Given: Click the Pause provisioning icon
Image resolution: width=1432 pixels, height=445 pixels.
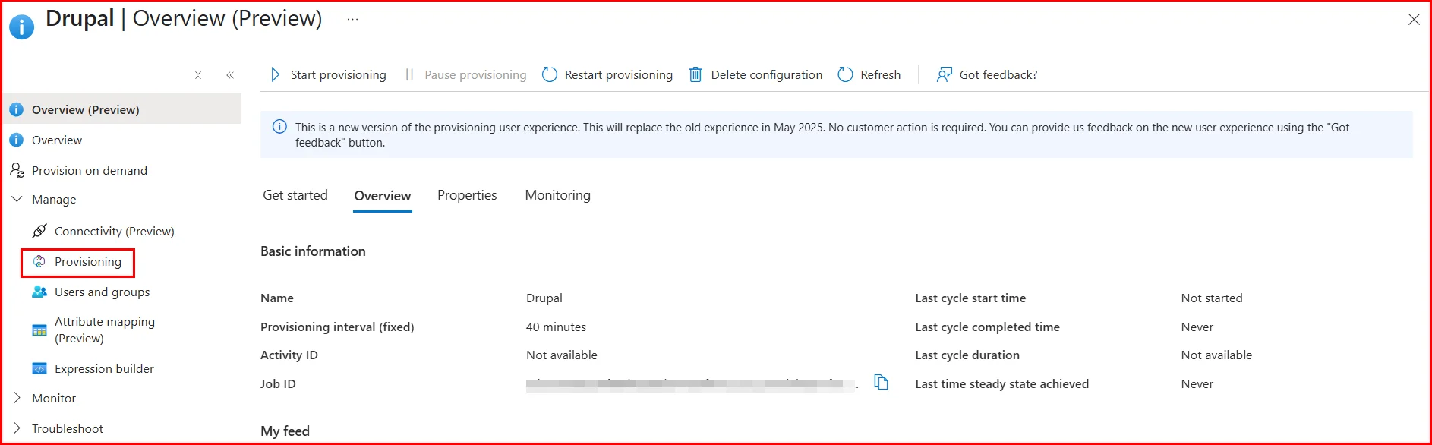Looking at the screenshot, I should pos(409,74).
